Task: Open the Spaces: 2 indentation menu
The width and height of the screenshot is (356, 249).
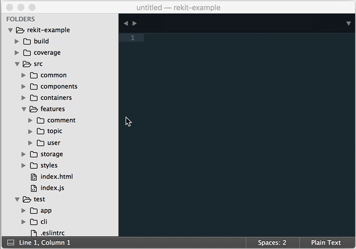Action: [x=272, y=243]
